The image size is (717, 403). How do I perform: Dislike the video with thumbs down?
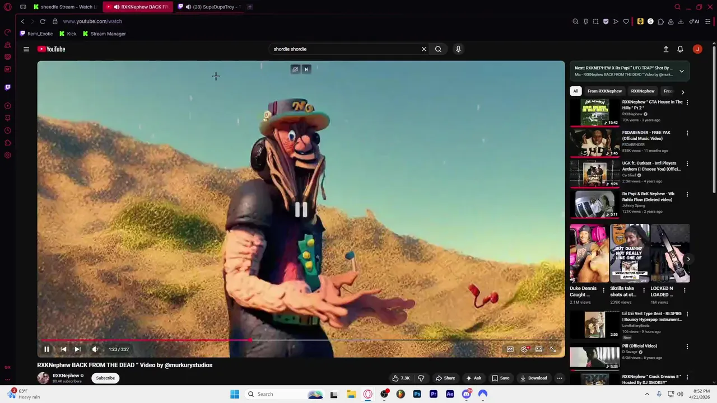(x=421, y=378)
